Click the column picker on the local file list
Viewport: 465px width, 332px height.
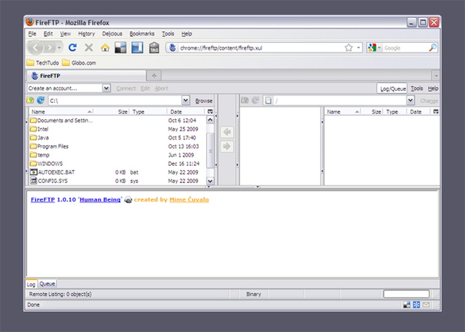[x=209, y=111]
